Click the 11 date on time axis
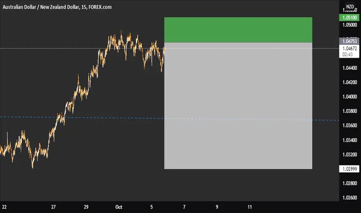Viewport: 361px width, 213px height. (250, 206)
